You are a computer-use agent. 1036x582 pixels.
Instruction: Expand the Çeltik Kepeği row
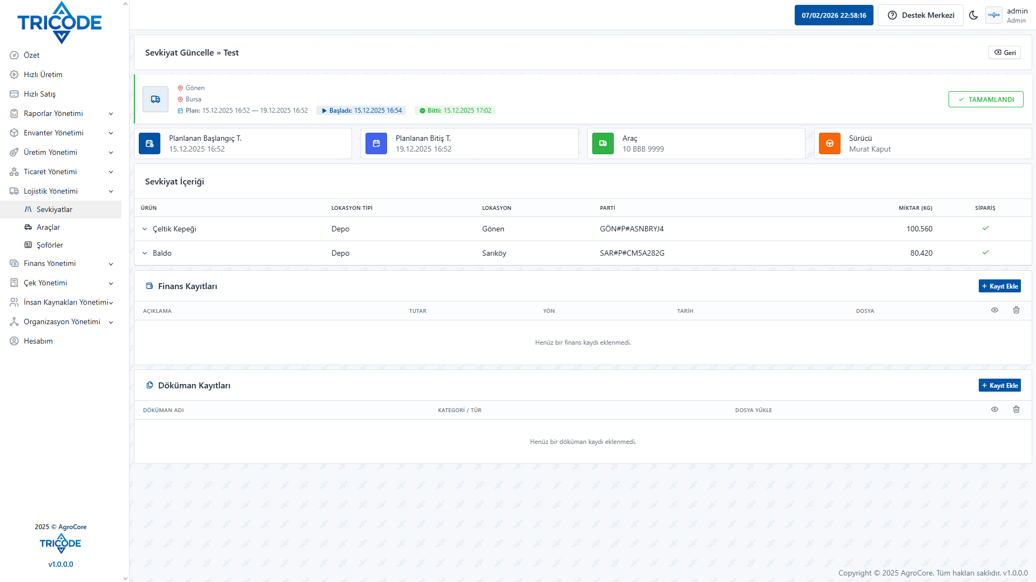click(145, 229)
